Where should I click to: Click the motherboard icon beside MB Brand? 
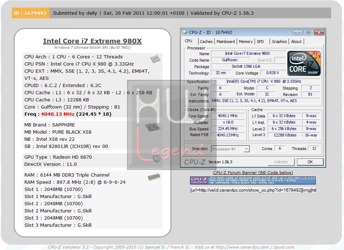[x=153, y=127]
